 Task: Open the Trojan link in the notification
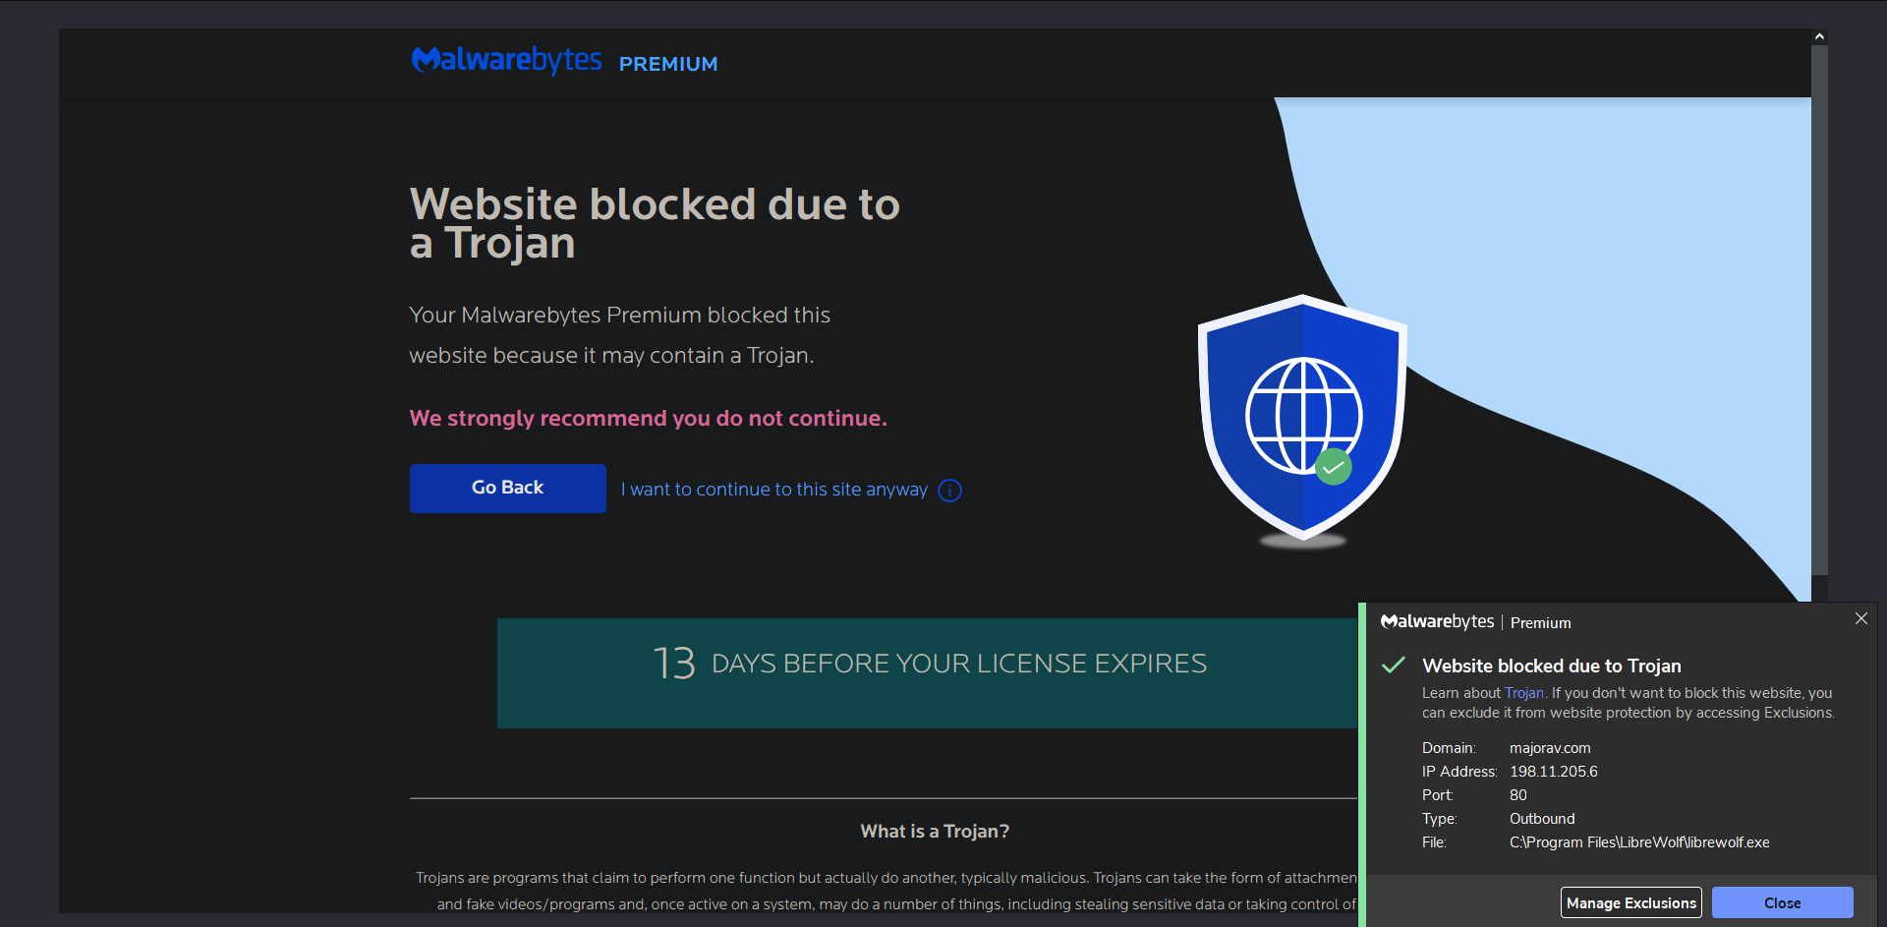[1523, 693]
